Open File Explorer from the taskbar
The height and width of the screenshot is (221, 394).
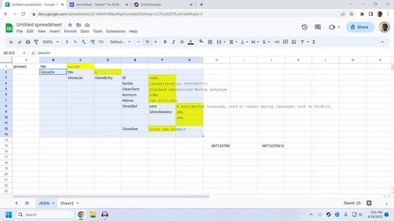(x=93, y=215)
